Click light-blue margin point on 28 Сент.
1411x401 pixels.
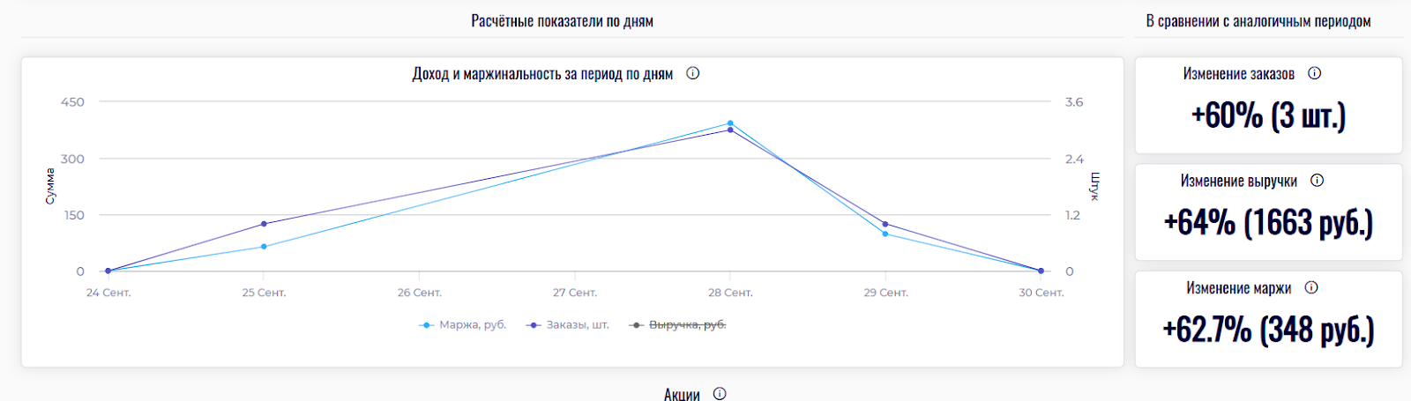(730, 123)
